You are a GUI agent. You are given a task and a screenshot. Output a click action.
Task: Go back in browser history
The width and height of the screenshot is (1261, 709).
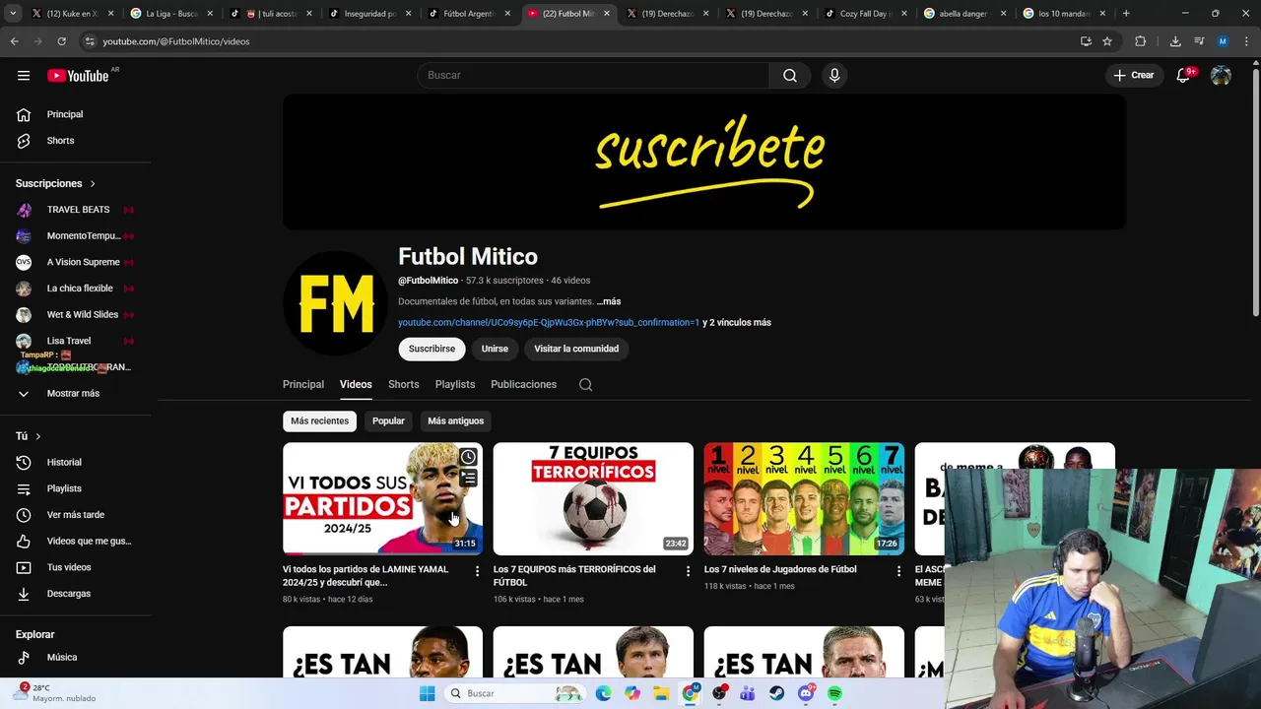click(x=14, y=41)
